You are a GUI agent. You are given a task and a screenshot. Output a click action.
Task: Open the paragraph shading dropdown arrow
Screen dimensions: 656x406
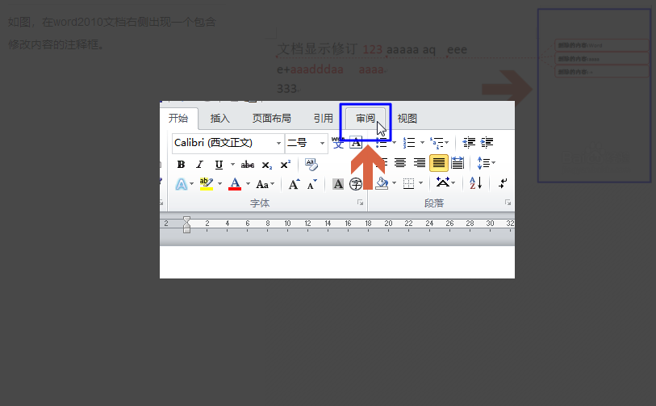point(394,183)
